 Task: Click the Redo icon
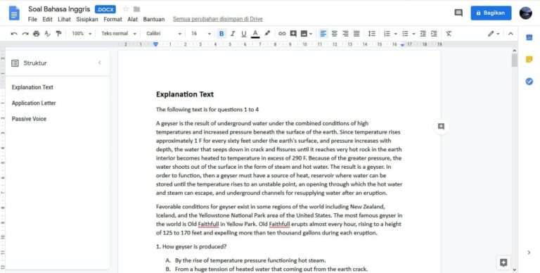coord(25,34)
